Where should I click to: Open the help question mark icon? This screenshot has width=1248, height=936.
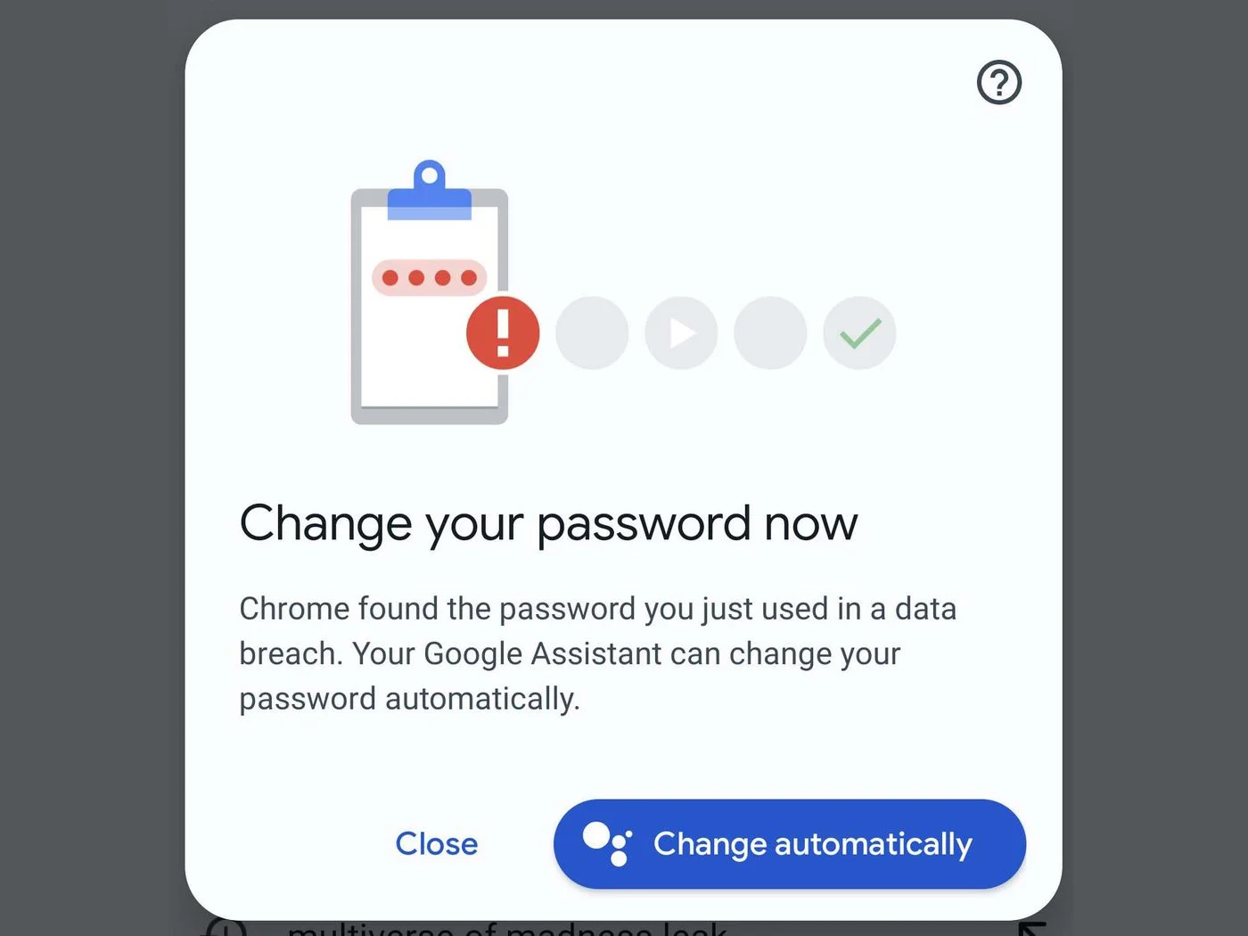coord(998,83)
